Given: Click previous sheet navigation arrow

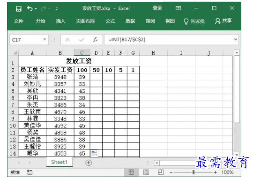Looking at the screenshot, I should [19, 163].
